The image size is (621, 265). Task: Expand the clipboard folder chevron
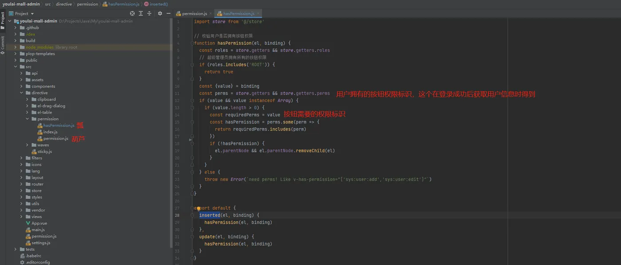tap(27, 100)
